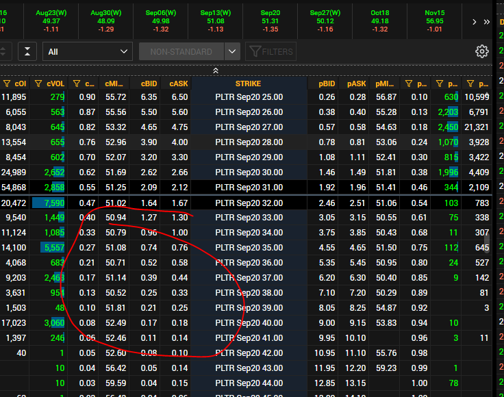This screenshot has height=397, width=504.
Task: Click the NON-STANDARD button
Action: (x=181, y=51)
